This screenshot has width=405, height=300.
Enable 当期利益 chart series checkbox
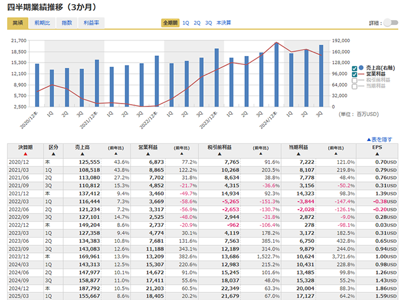tap(354, 86)
